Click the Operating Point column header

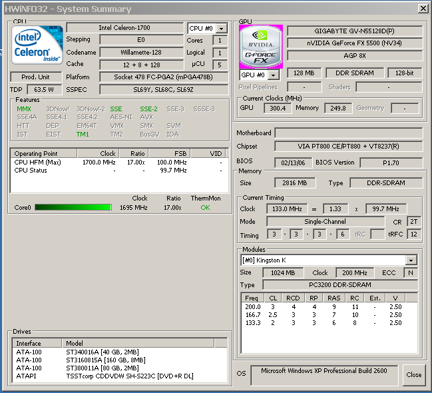coord(43,153)
